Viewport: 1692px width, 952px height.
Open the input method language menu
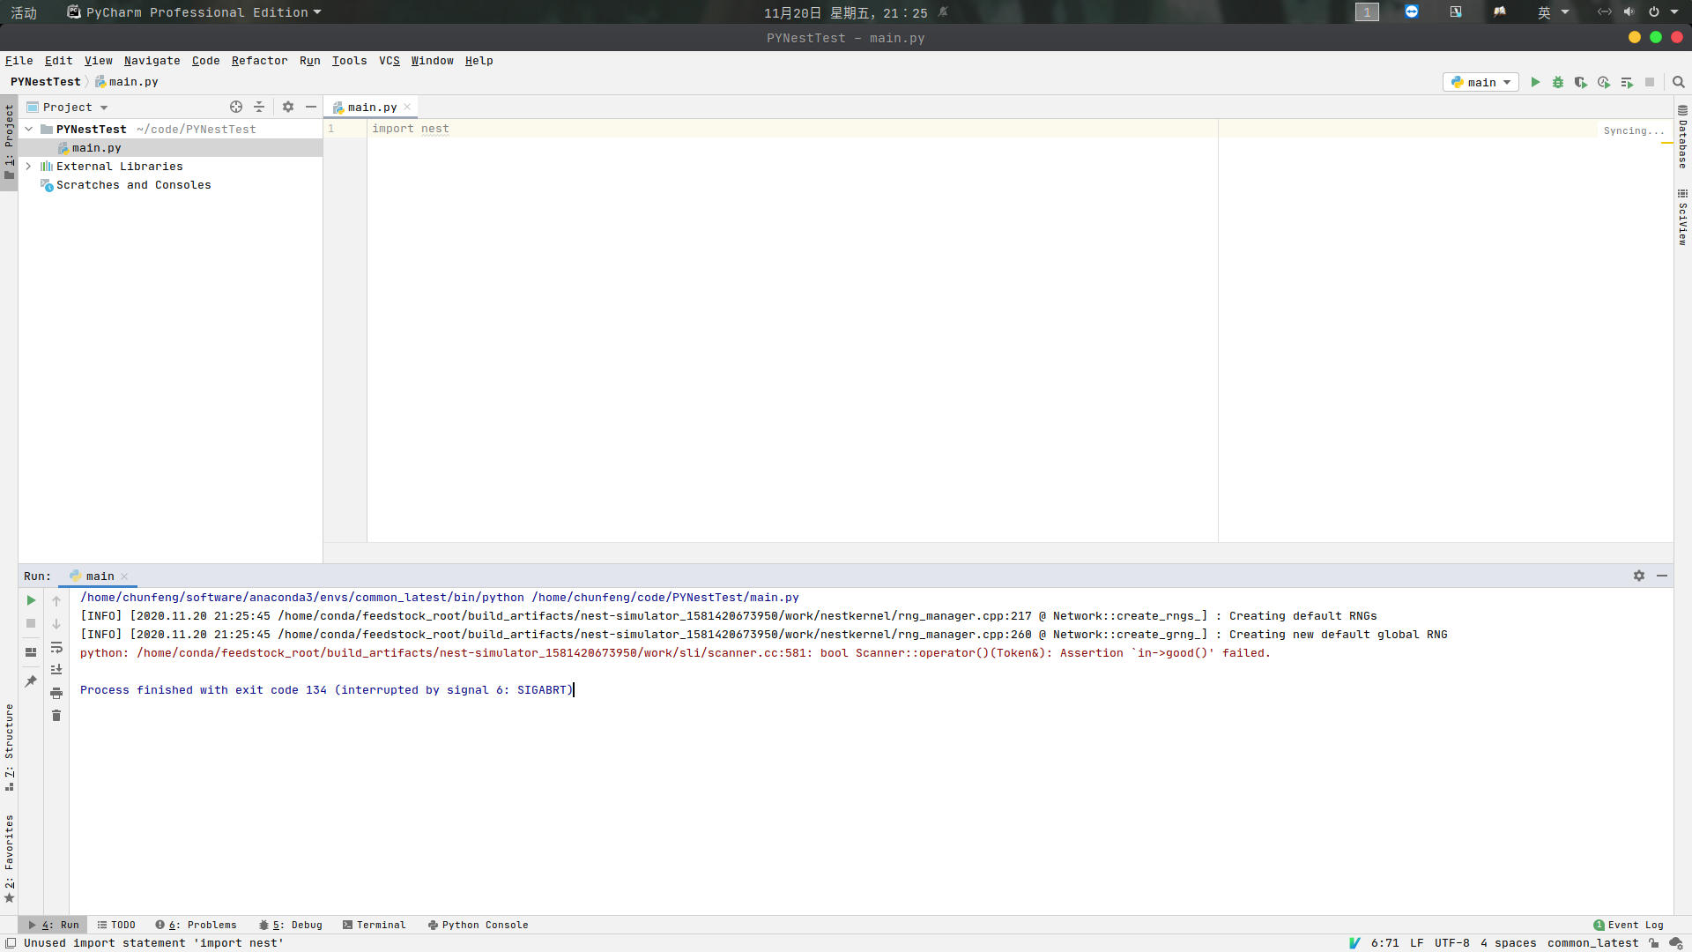[x=1553, y=12]
